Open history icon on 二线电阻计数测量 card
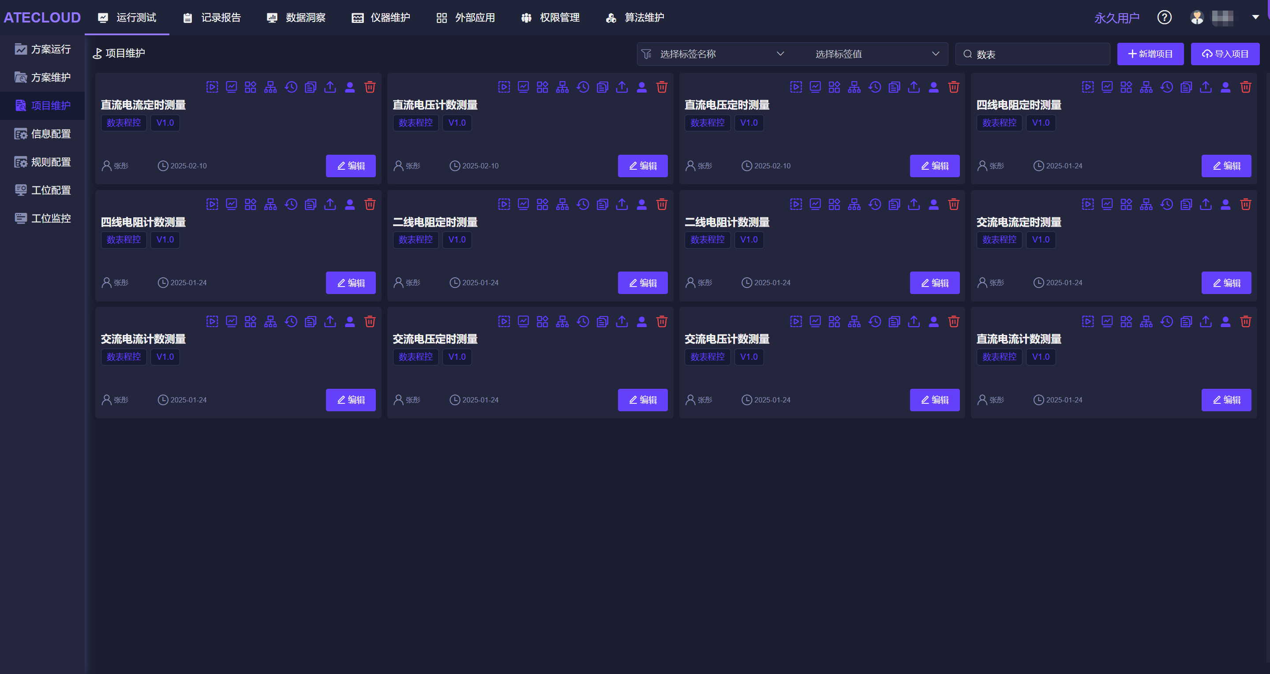 click(875, 205)
